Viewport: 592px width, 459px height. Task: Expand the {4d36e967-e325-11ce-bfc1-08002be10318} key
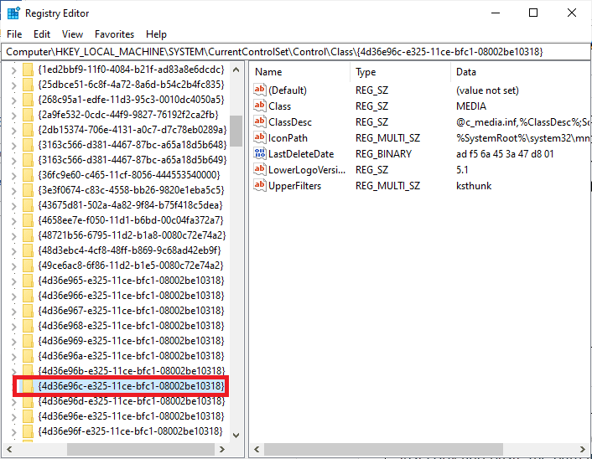(x=14, y=312)
